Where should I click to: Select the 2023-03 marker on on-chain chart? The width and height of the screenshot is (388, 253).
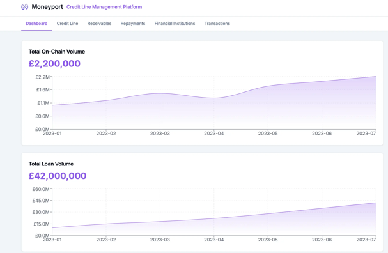pos(160,134)
